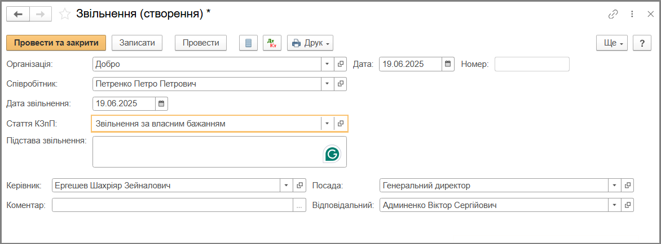Open the Генеральний директор position card
The image size is (661, 244).
(627, 185)
